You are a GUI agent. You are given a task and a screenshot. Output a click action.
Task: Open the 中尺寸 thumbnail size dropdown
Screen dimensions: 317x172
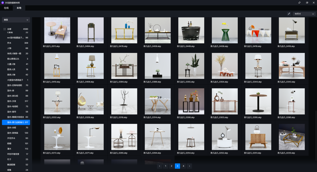[304, 14]
